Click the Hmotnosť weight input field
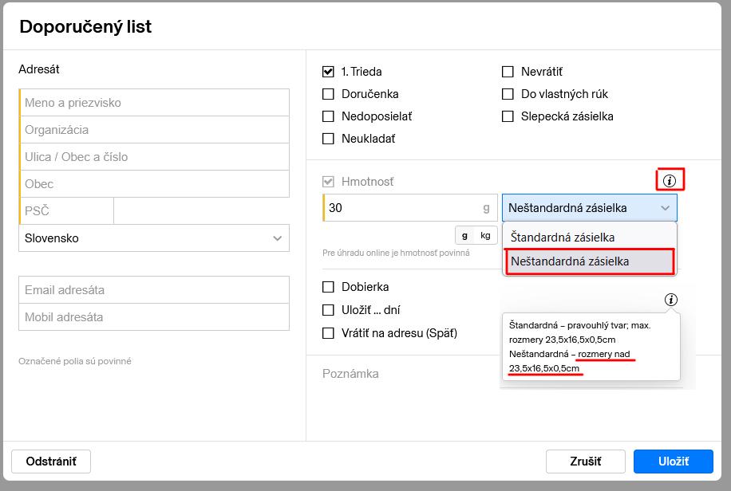This screenshot has height=491, width=731. point(403,208)
